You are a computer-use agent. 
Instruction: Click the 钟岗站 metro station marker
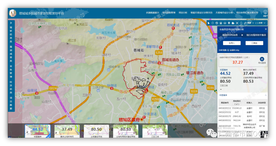click(112, 88)
